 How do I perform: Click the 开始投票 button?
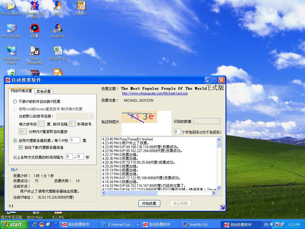tap(149, 203)
